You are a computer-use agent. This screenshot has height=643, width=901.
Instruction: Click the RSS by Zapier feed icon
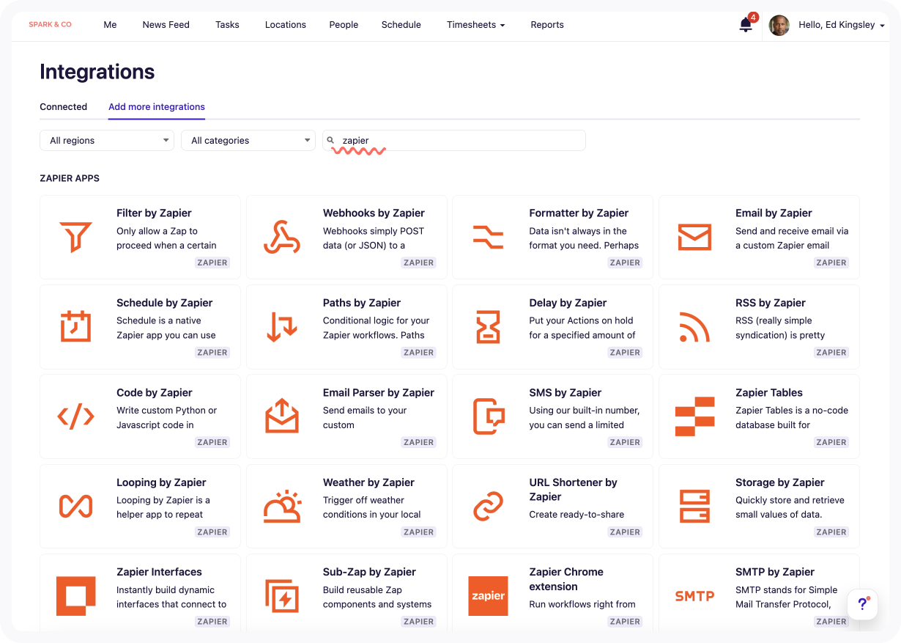[x=694, y=327]
